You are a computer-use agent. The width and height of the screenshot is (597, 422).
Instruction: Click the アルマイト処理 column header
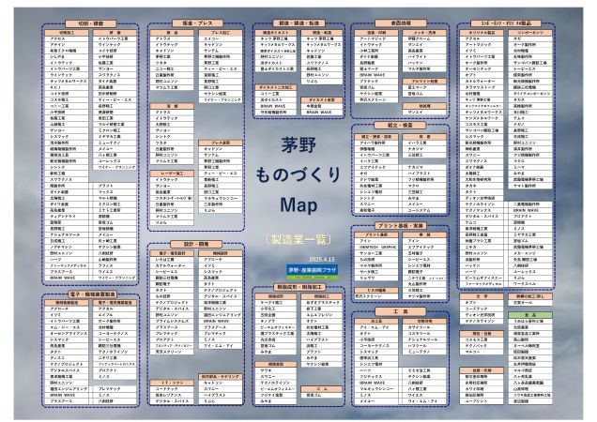click(x=424, y=82)
